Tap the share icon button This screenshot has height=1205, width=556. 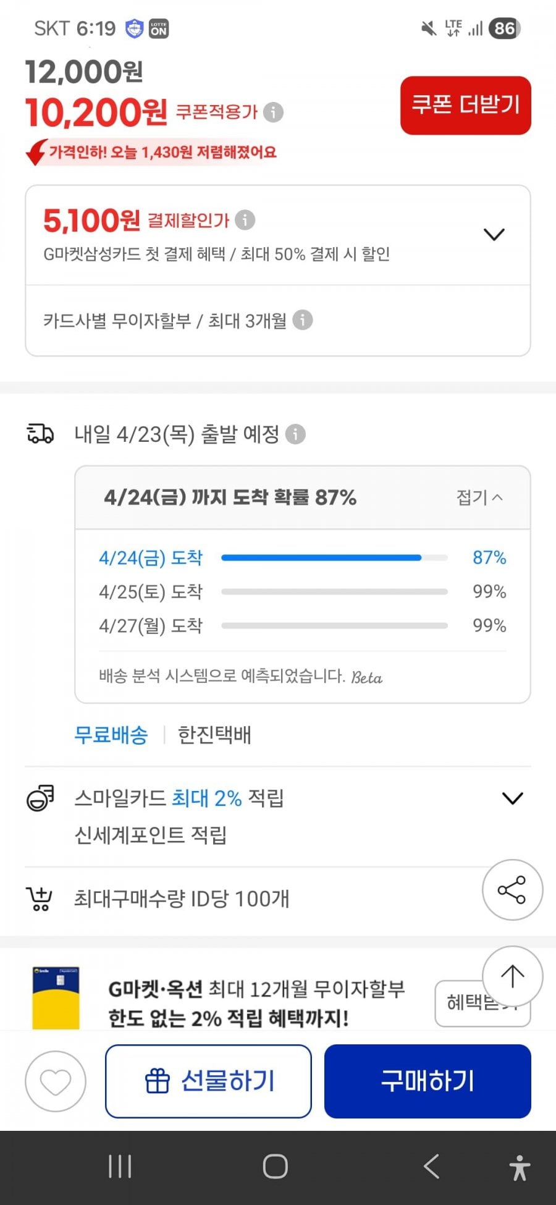pyautogui.click(x=512, y=890)
